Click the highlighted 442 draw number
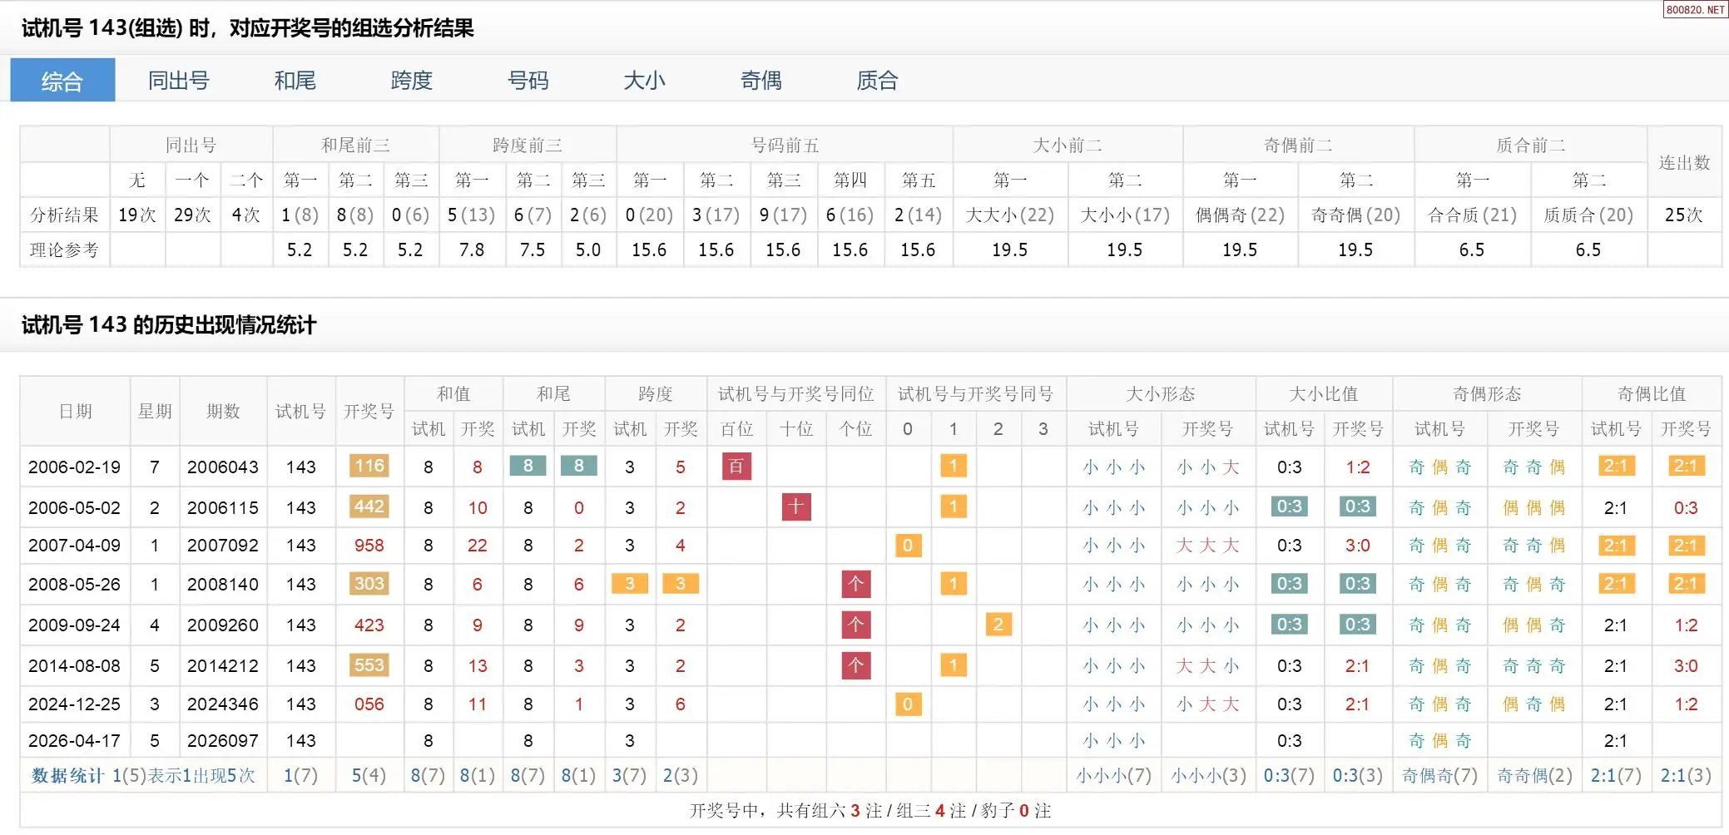The image size is (1729, 835). click(369, 507)
